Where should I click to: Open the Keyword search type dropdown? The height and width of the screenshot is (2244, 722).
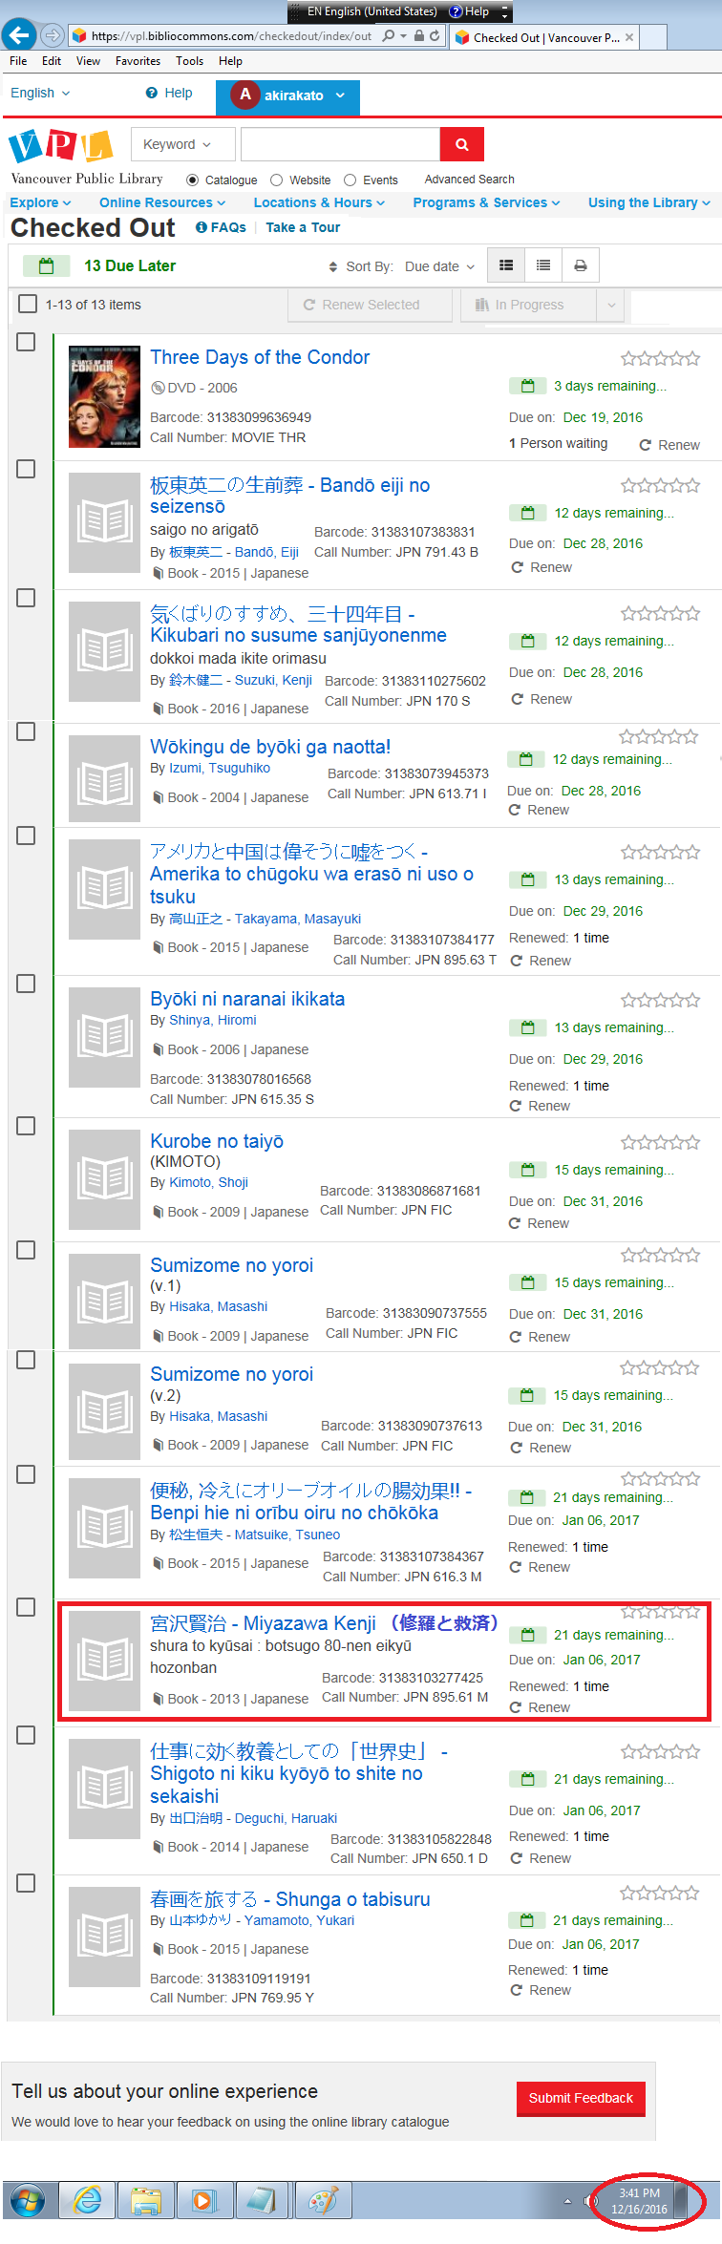(x=183, y=144)
